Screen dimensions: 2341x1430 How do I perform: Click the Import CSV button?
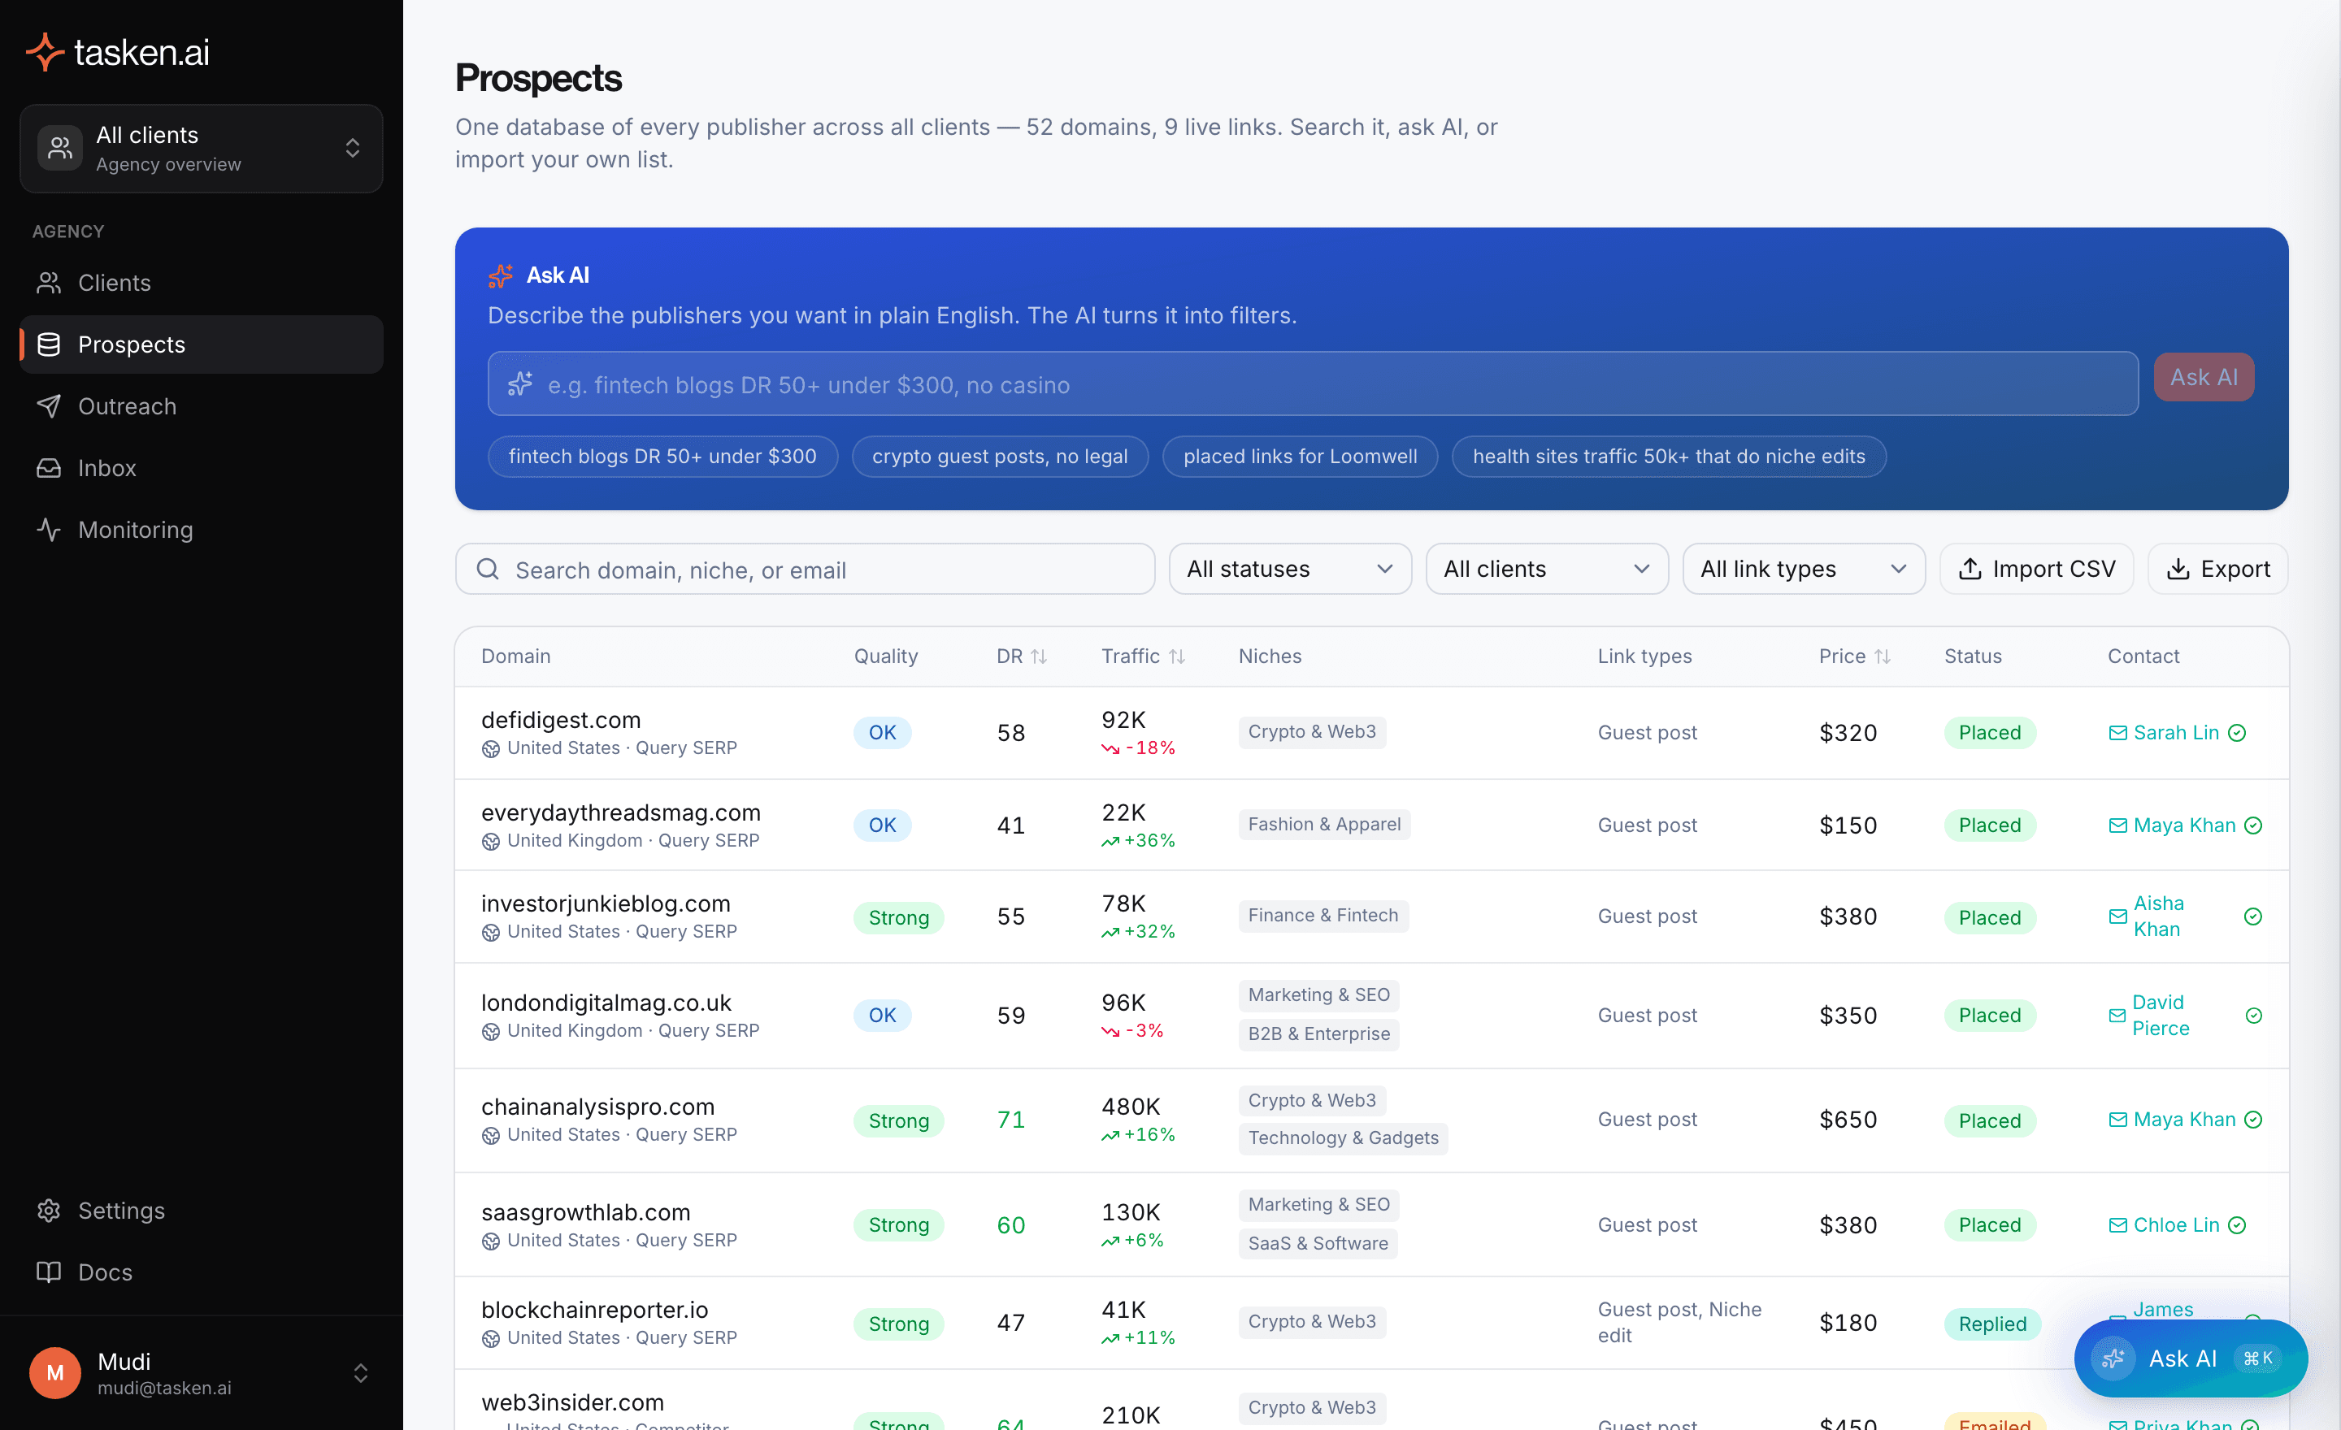click(x=2037, y=569)
